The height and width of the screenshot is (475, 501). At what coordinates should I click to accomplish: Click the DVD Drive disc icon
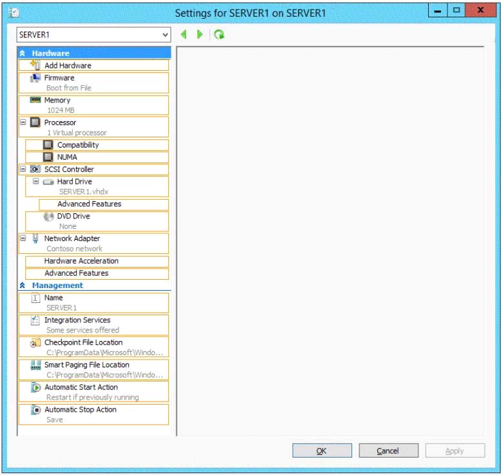[48, 217]
